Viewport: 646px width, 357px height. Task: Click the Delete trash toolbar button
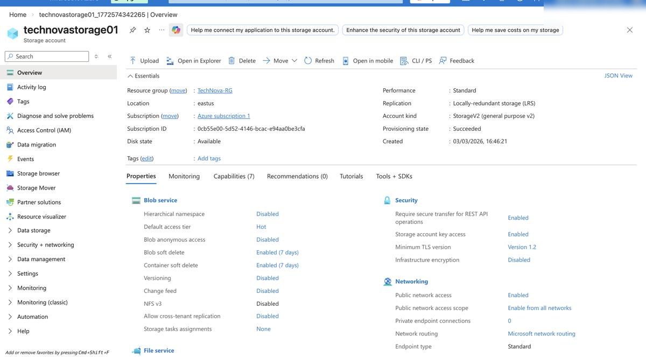point(242,61)
